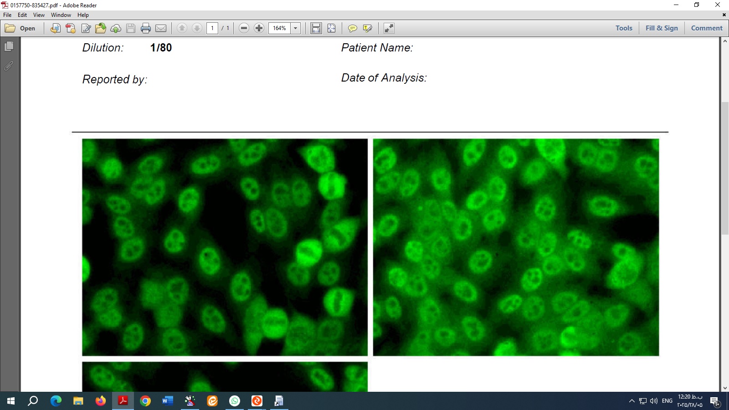The width and height of the screenshot is (729, 410).
Task: Add a sticky note comment
Action: pos(352,28)
